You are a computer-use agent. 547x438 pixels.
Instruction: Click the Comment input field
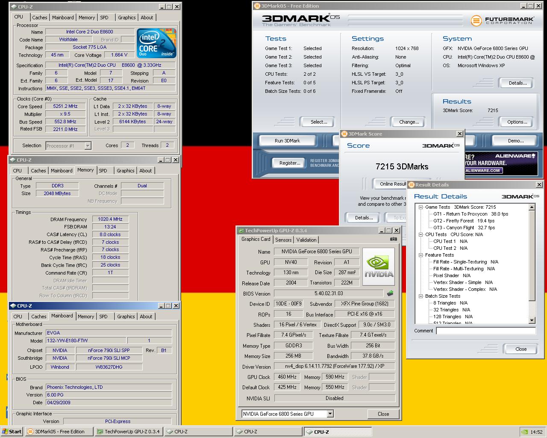click(486, 331)
